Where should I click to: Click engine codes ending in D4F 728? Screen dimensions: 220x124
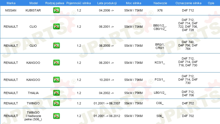188,25
